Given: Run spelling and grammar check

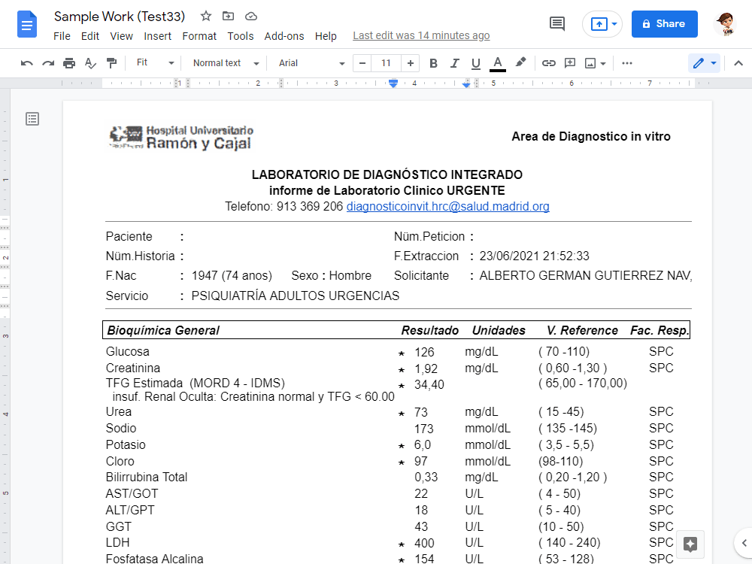Looking at the screenshot, I should [x=90, y=63].
